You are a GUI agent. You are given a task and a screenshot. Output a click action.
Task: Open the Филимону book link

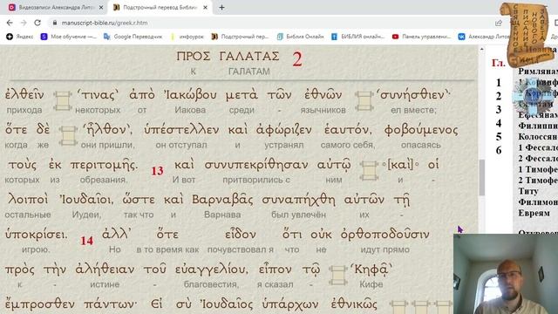click(538, 201)
